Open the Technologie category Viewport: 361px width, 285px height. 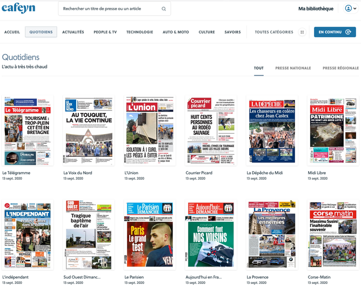139,32
